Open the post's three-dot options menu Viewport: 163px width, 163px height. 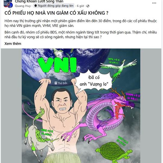tap(154, 3)
